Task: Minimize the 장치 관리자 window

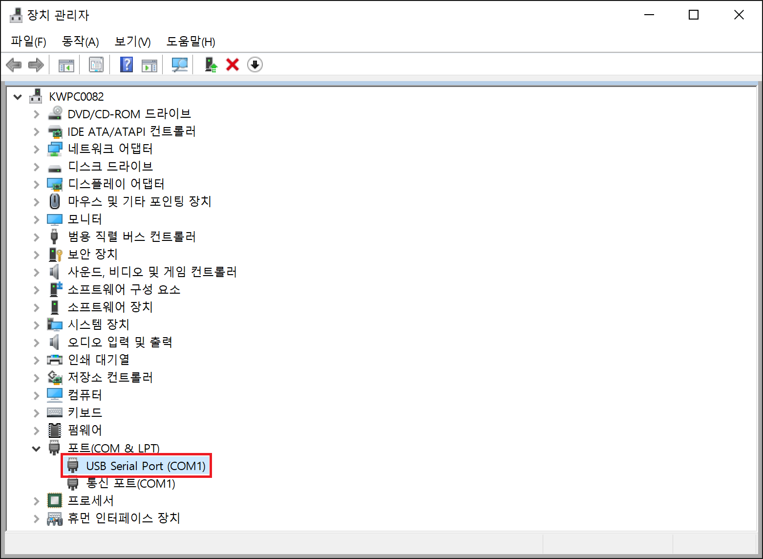Action: coord(649,15)
